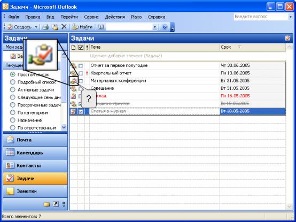
Task: Open the Файл menu
Action: click(13, 17)
